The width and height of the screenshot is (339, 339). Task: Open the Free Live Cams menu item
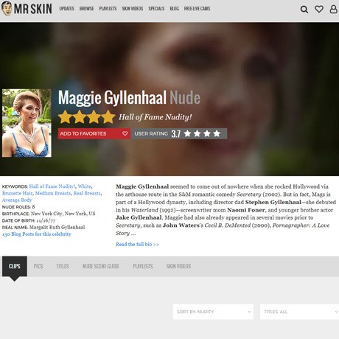pos(197,9)
